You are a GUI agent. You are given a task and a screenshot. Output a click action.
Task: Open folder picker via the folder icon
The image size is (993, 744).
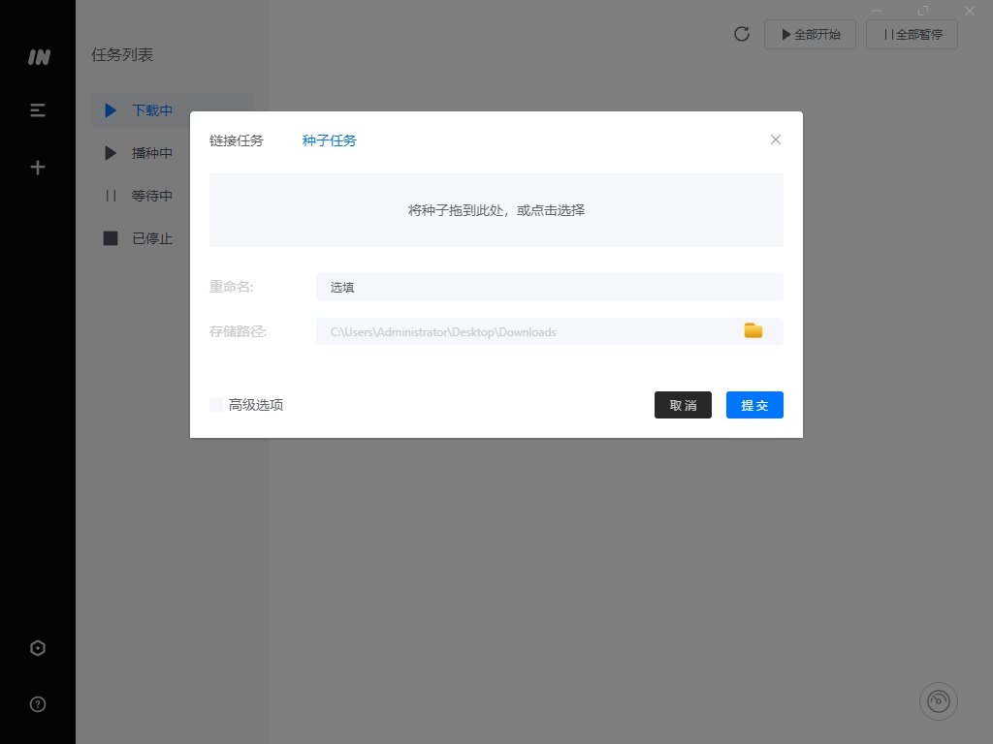(753, 330)
